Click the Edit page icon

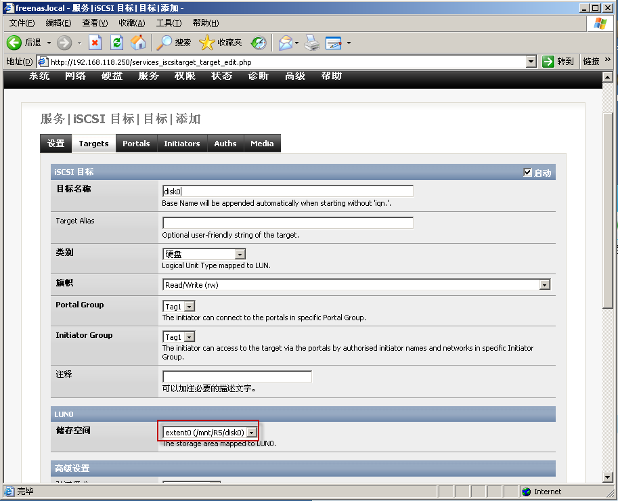pos(334,43)
